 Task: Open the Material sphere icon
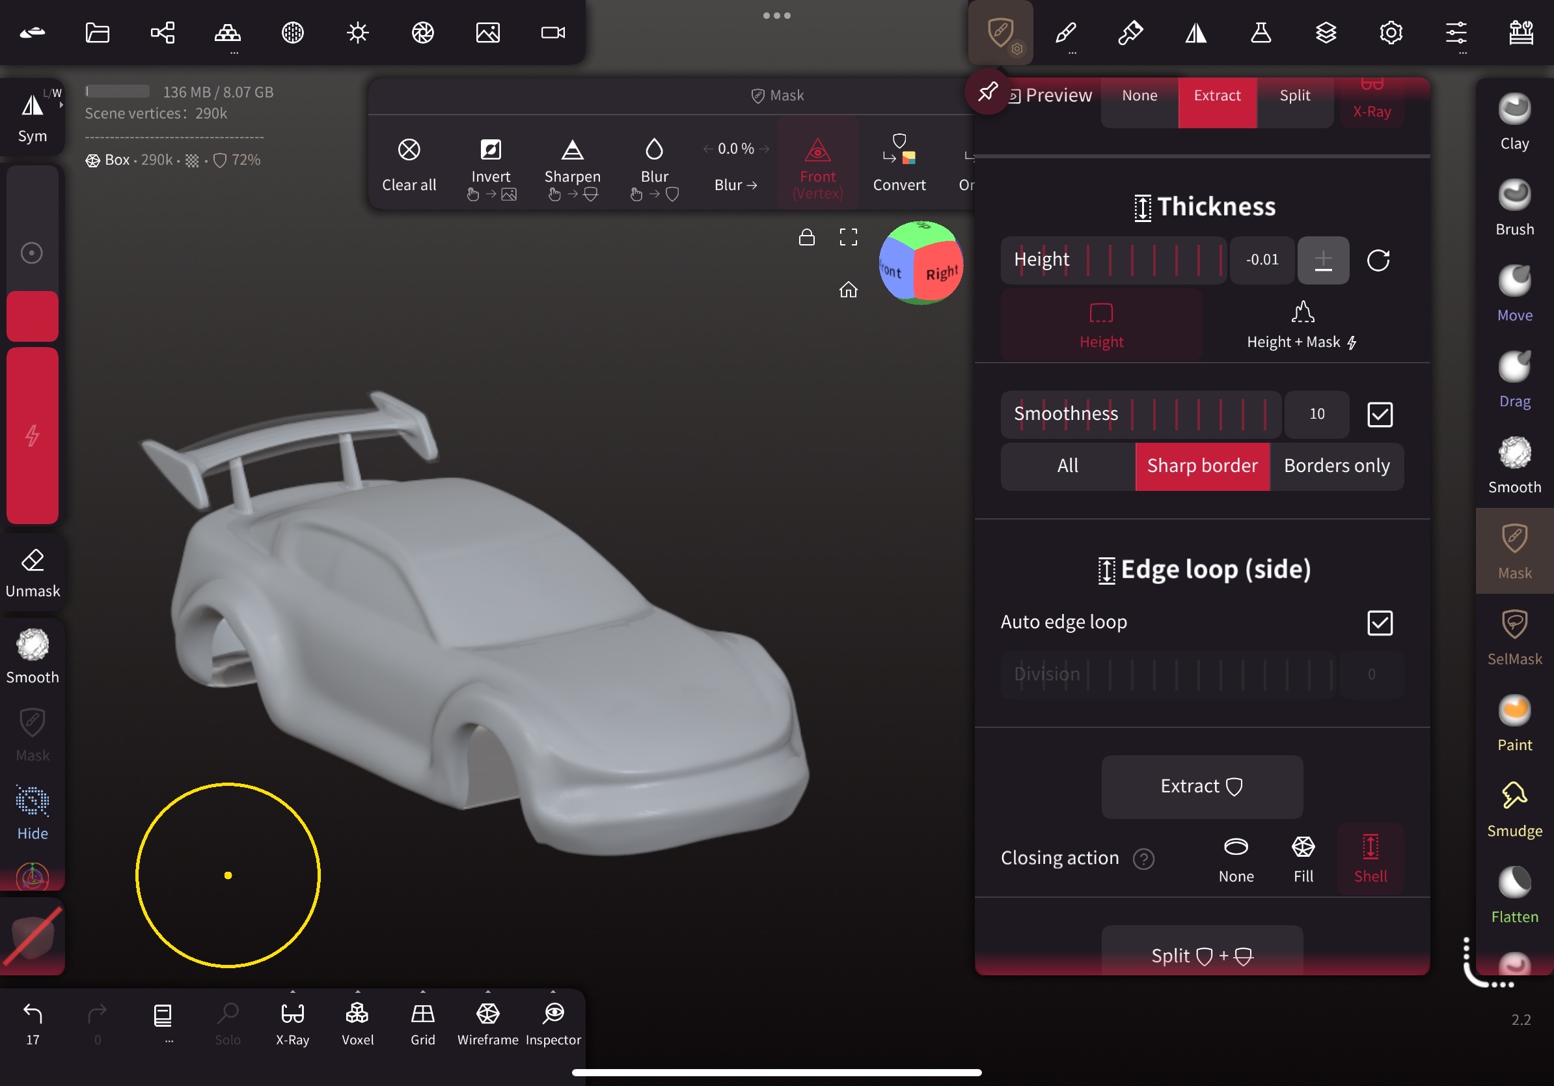(292, 33)
